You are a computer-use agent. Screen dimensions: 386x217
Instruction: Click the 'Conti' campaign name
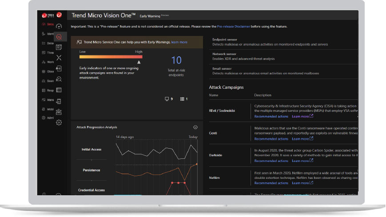213,133
